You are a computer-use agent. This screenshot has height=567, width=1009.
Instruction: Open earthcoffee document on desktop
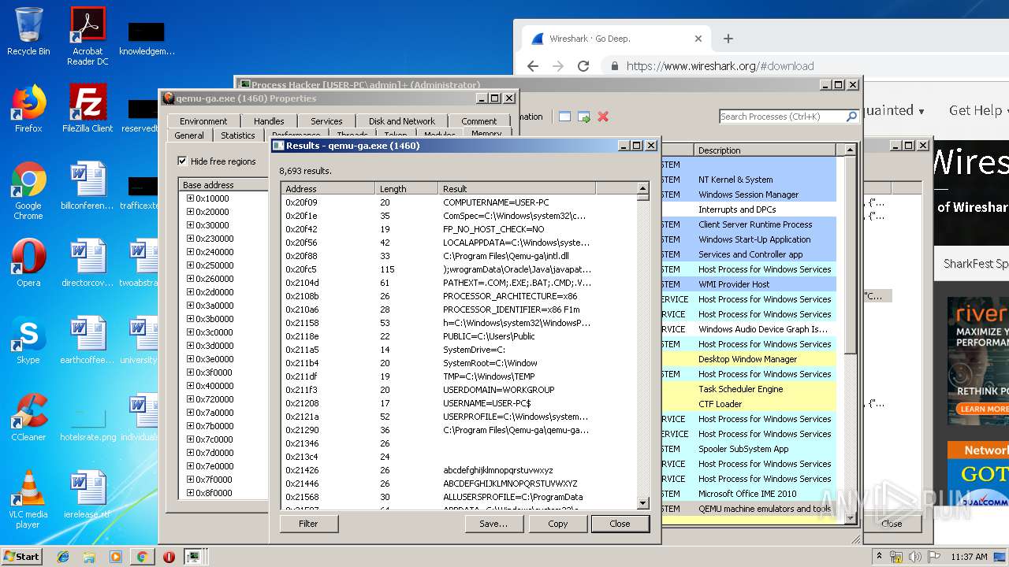point(87,340)
